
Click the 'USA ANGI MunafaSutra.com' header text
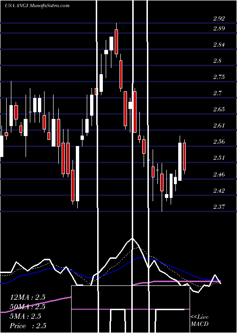(x=37, y=6)
